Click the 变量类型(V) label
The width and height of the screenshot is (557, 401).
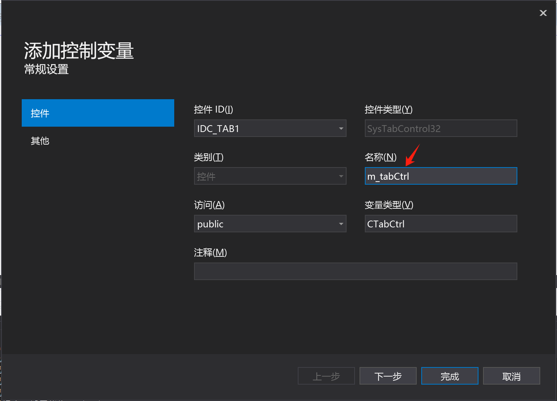(x=389, y=205)
